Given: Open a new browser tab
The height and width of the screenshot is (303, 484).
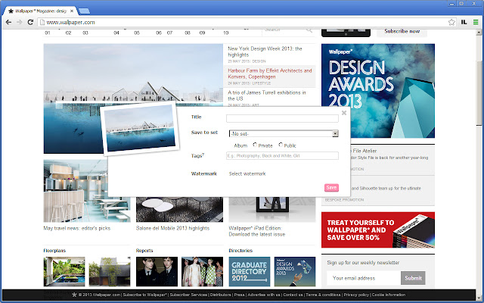Looking at the screenshot, I should pos(84,11).
